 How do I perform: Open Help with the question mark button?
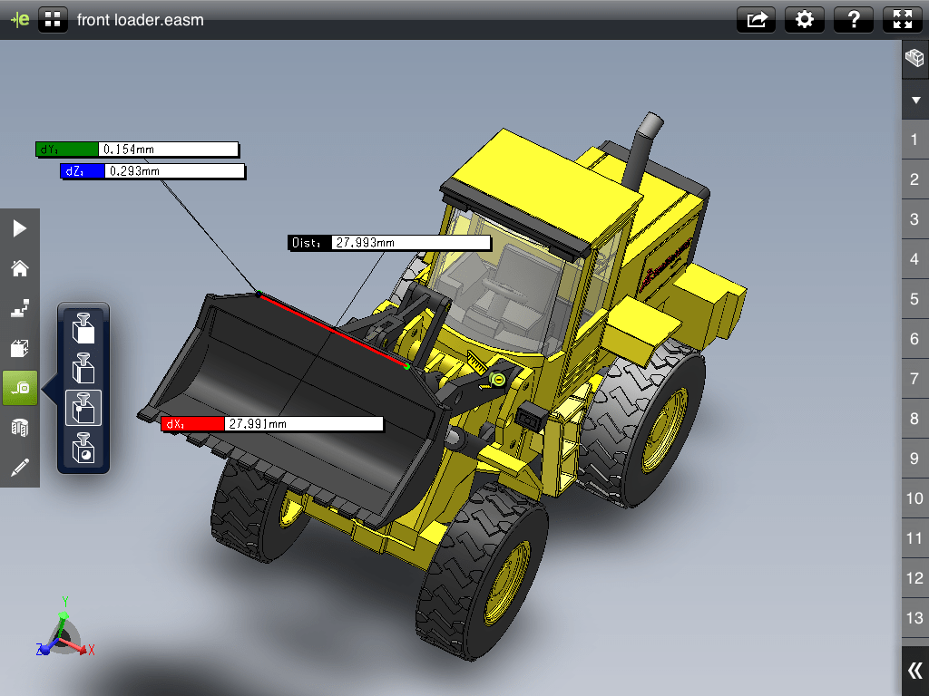click(x=853, y=19)
